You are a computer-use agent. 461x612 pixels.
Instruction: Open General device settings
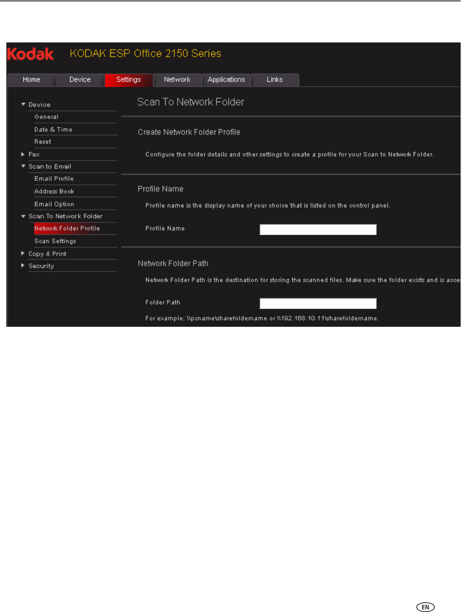(x=46, y=117)
